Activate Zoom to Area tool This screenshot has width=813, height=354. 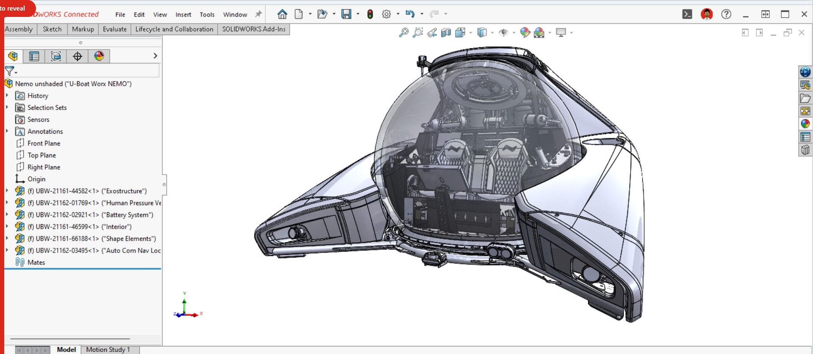click(418, 33)
